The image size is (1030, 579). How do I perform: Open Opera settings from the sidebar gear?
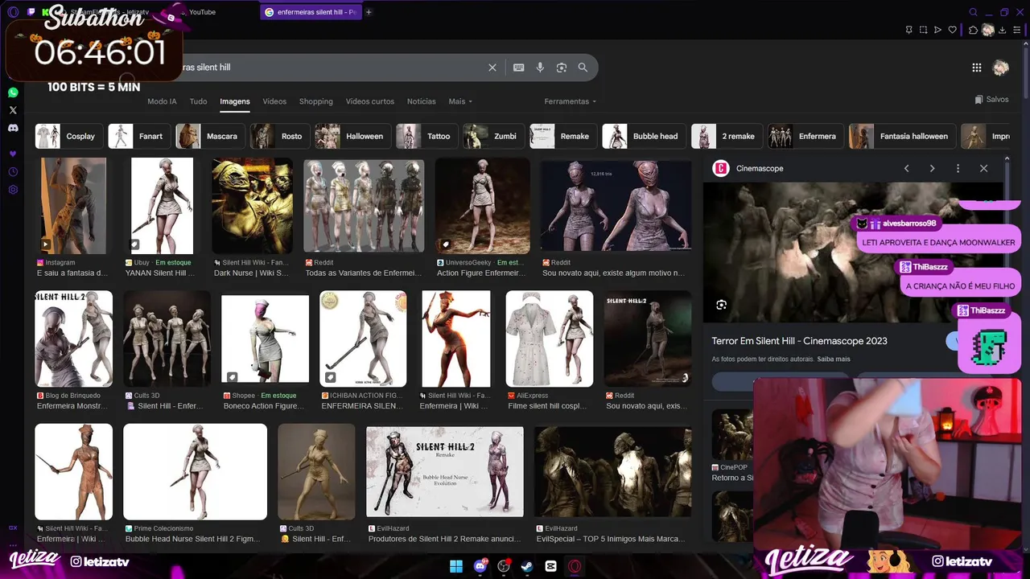[x=13, y=190]
